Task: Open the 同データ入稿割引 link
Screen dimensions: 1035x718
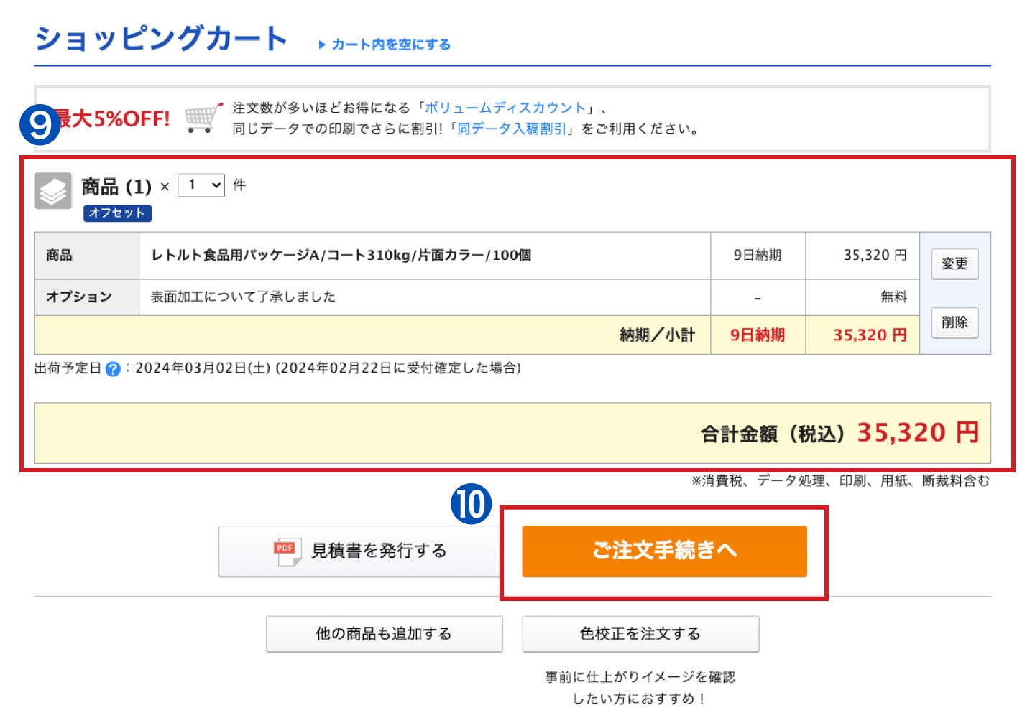Action: pyautogui.click(x=512, y=129)
